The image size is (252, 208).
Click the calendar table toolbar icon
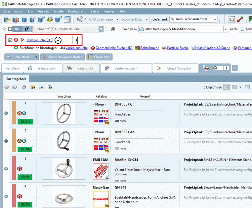coord(67,19)
